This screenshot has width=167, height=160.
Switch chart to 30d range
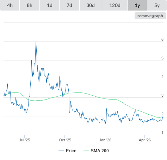coord(91,5)
